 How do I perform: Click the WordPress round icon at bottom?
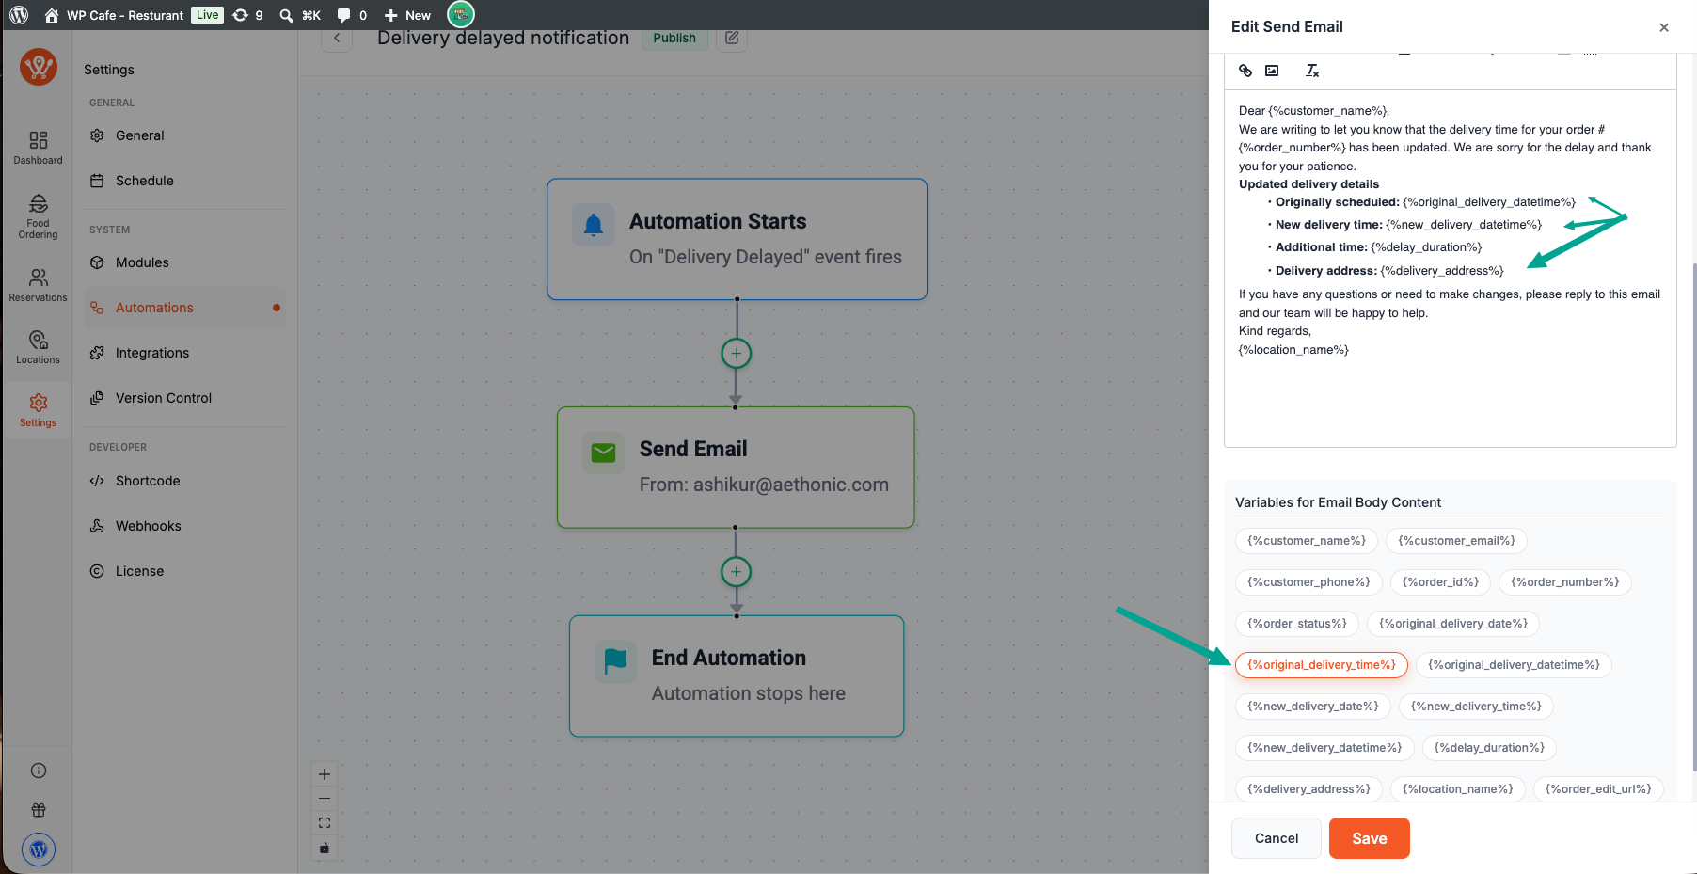point(39,850)
